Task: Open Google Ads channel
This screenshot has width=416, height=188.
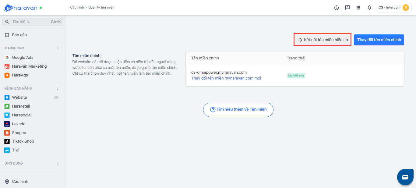Action: 23,58
